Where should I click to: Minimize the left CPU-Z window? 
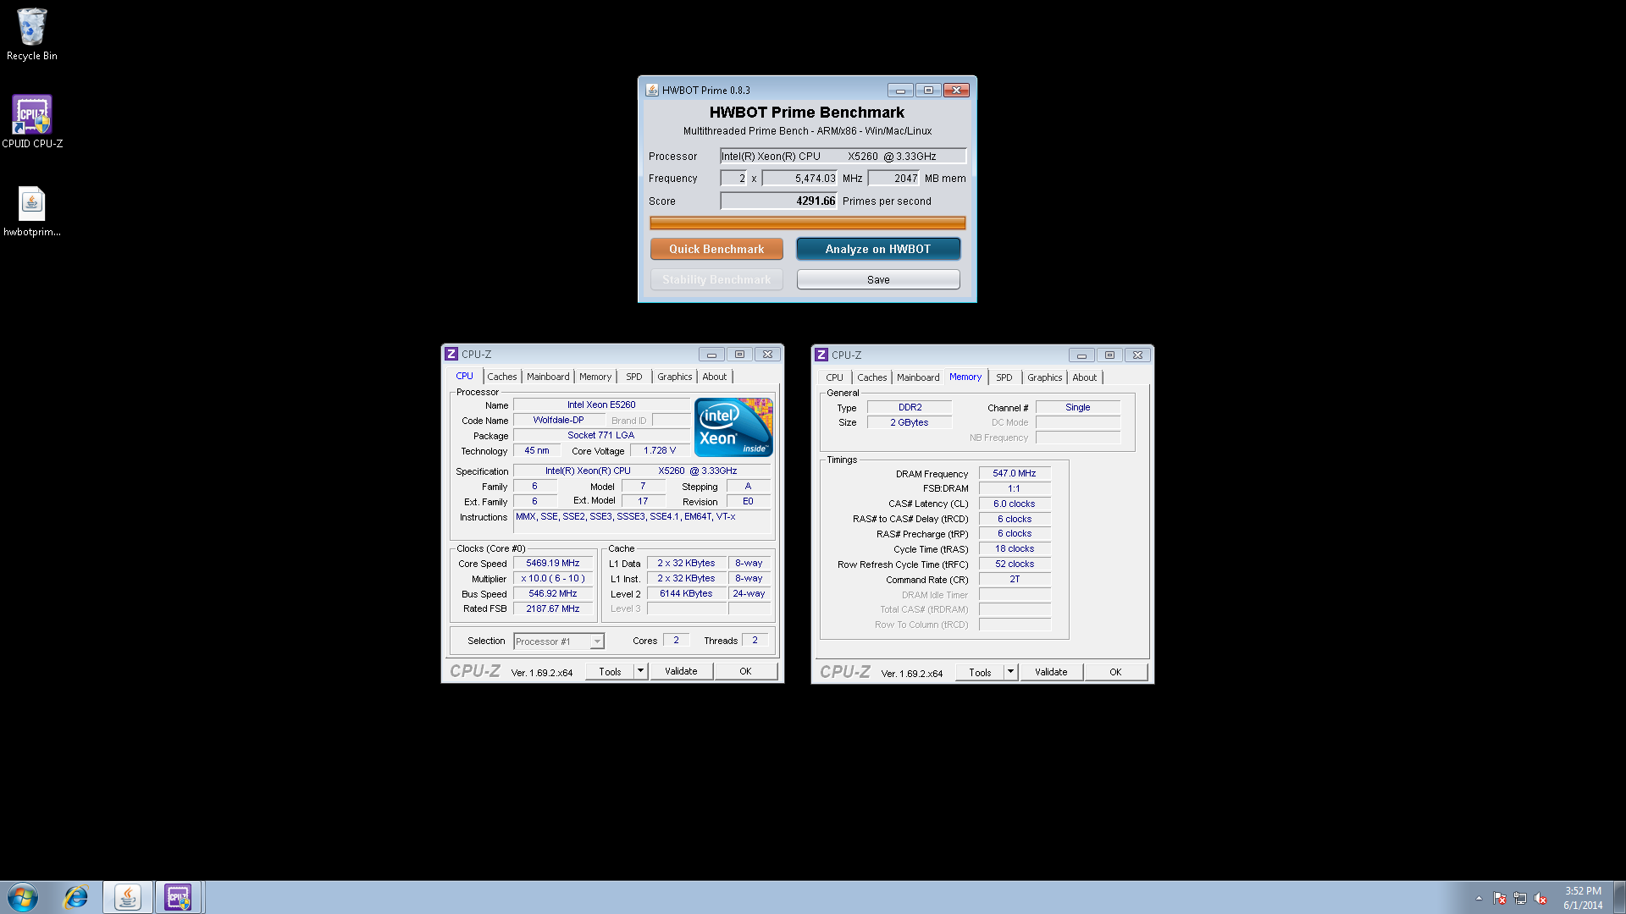click(x=711, y=354)
